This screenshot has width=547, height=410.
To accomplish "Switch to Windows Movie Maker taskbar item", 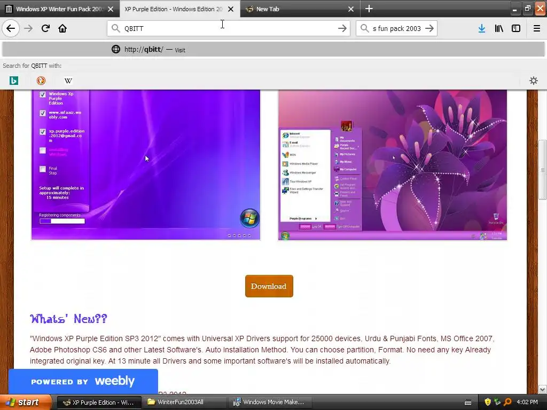I will tap(270, 402).
